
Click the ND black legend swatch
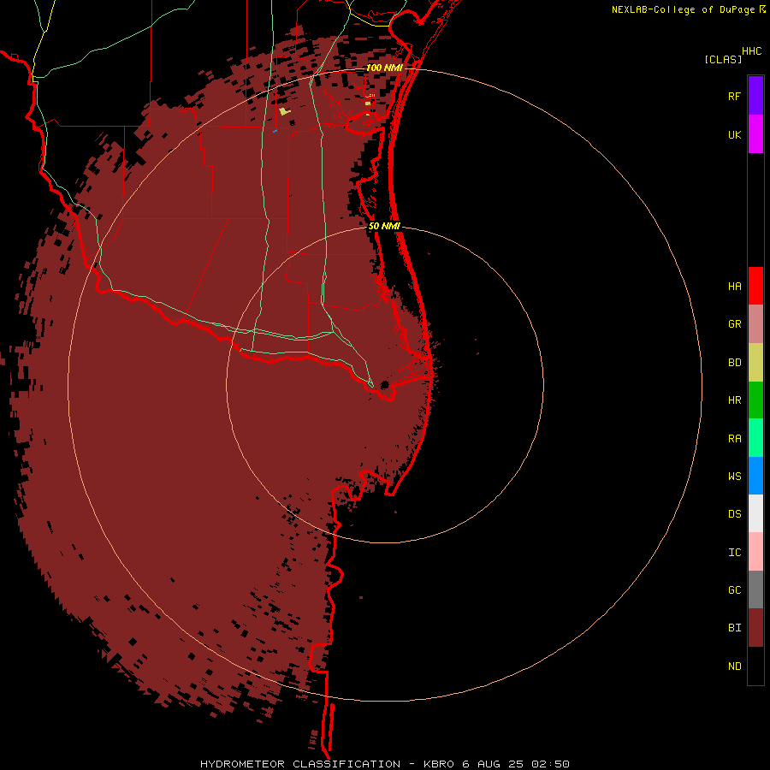pyautogui.click(x=755, y=666)
